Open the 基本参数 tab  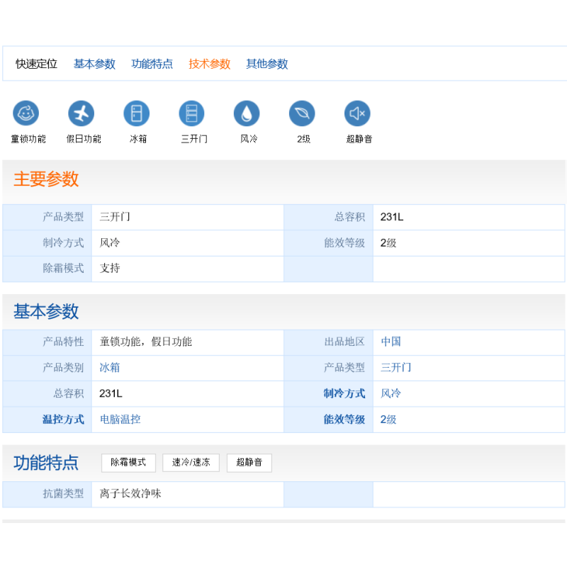tap(94, 64)
